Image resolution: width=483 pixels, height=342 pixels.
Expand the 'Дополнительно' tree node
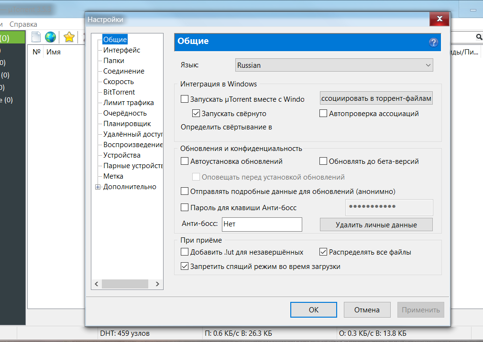[x=98, y=187]
